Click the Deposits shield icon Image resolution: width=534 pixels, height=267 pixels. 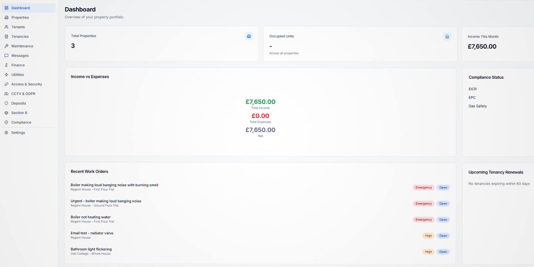coord(6,103)
